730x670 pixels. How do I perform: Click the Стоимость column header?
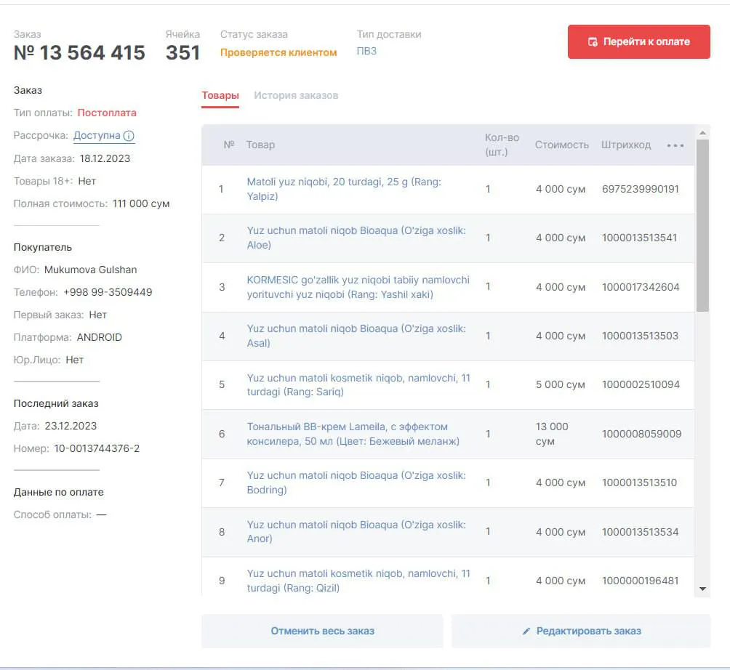(561, 145)
